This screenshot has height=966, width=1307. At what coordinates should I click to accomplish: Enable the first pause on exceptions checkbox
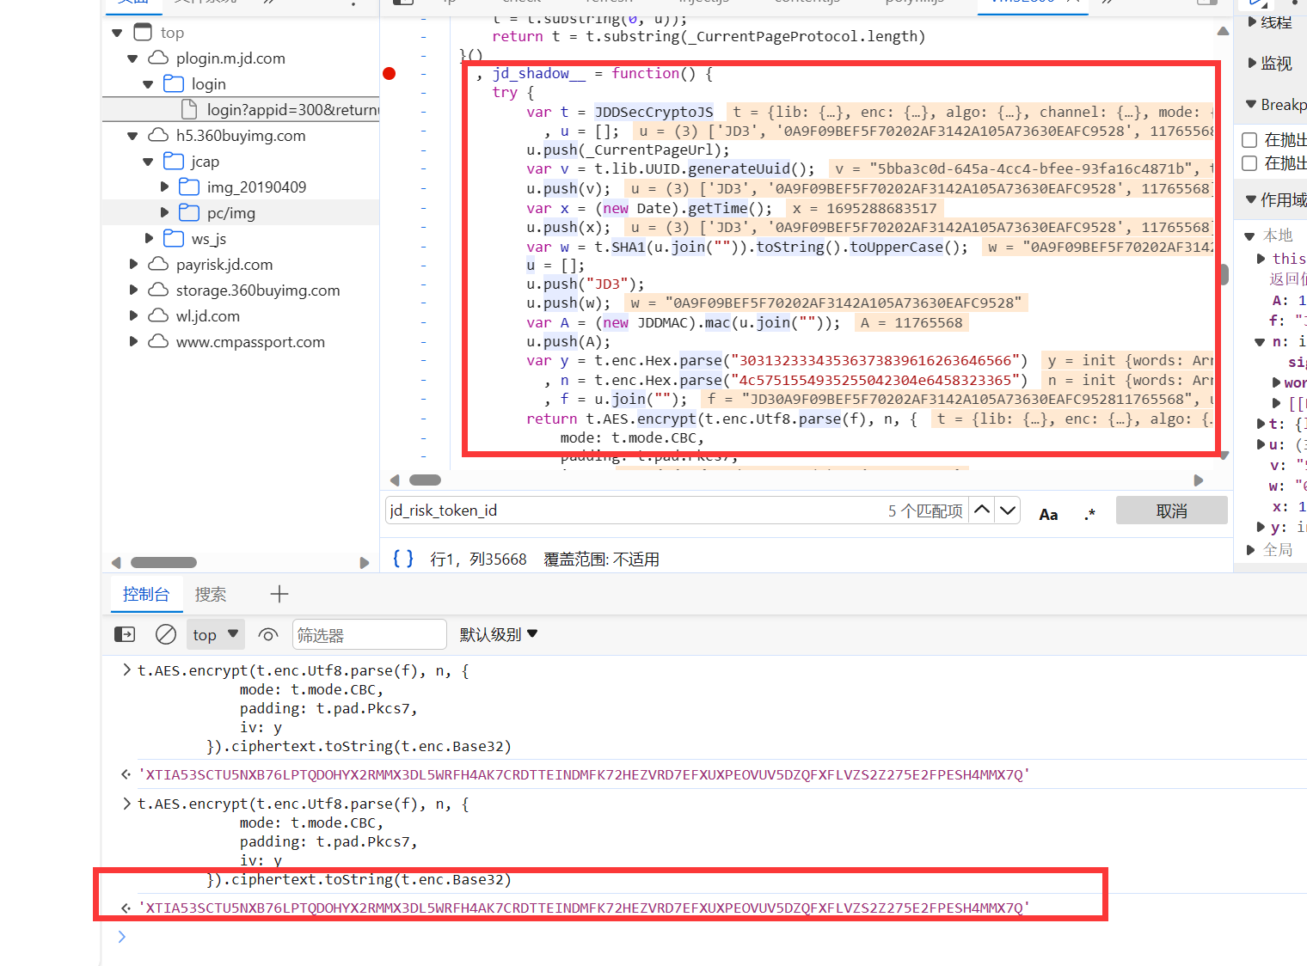click(1249, 139)
